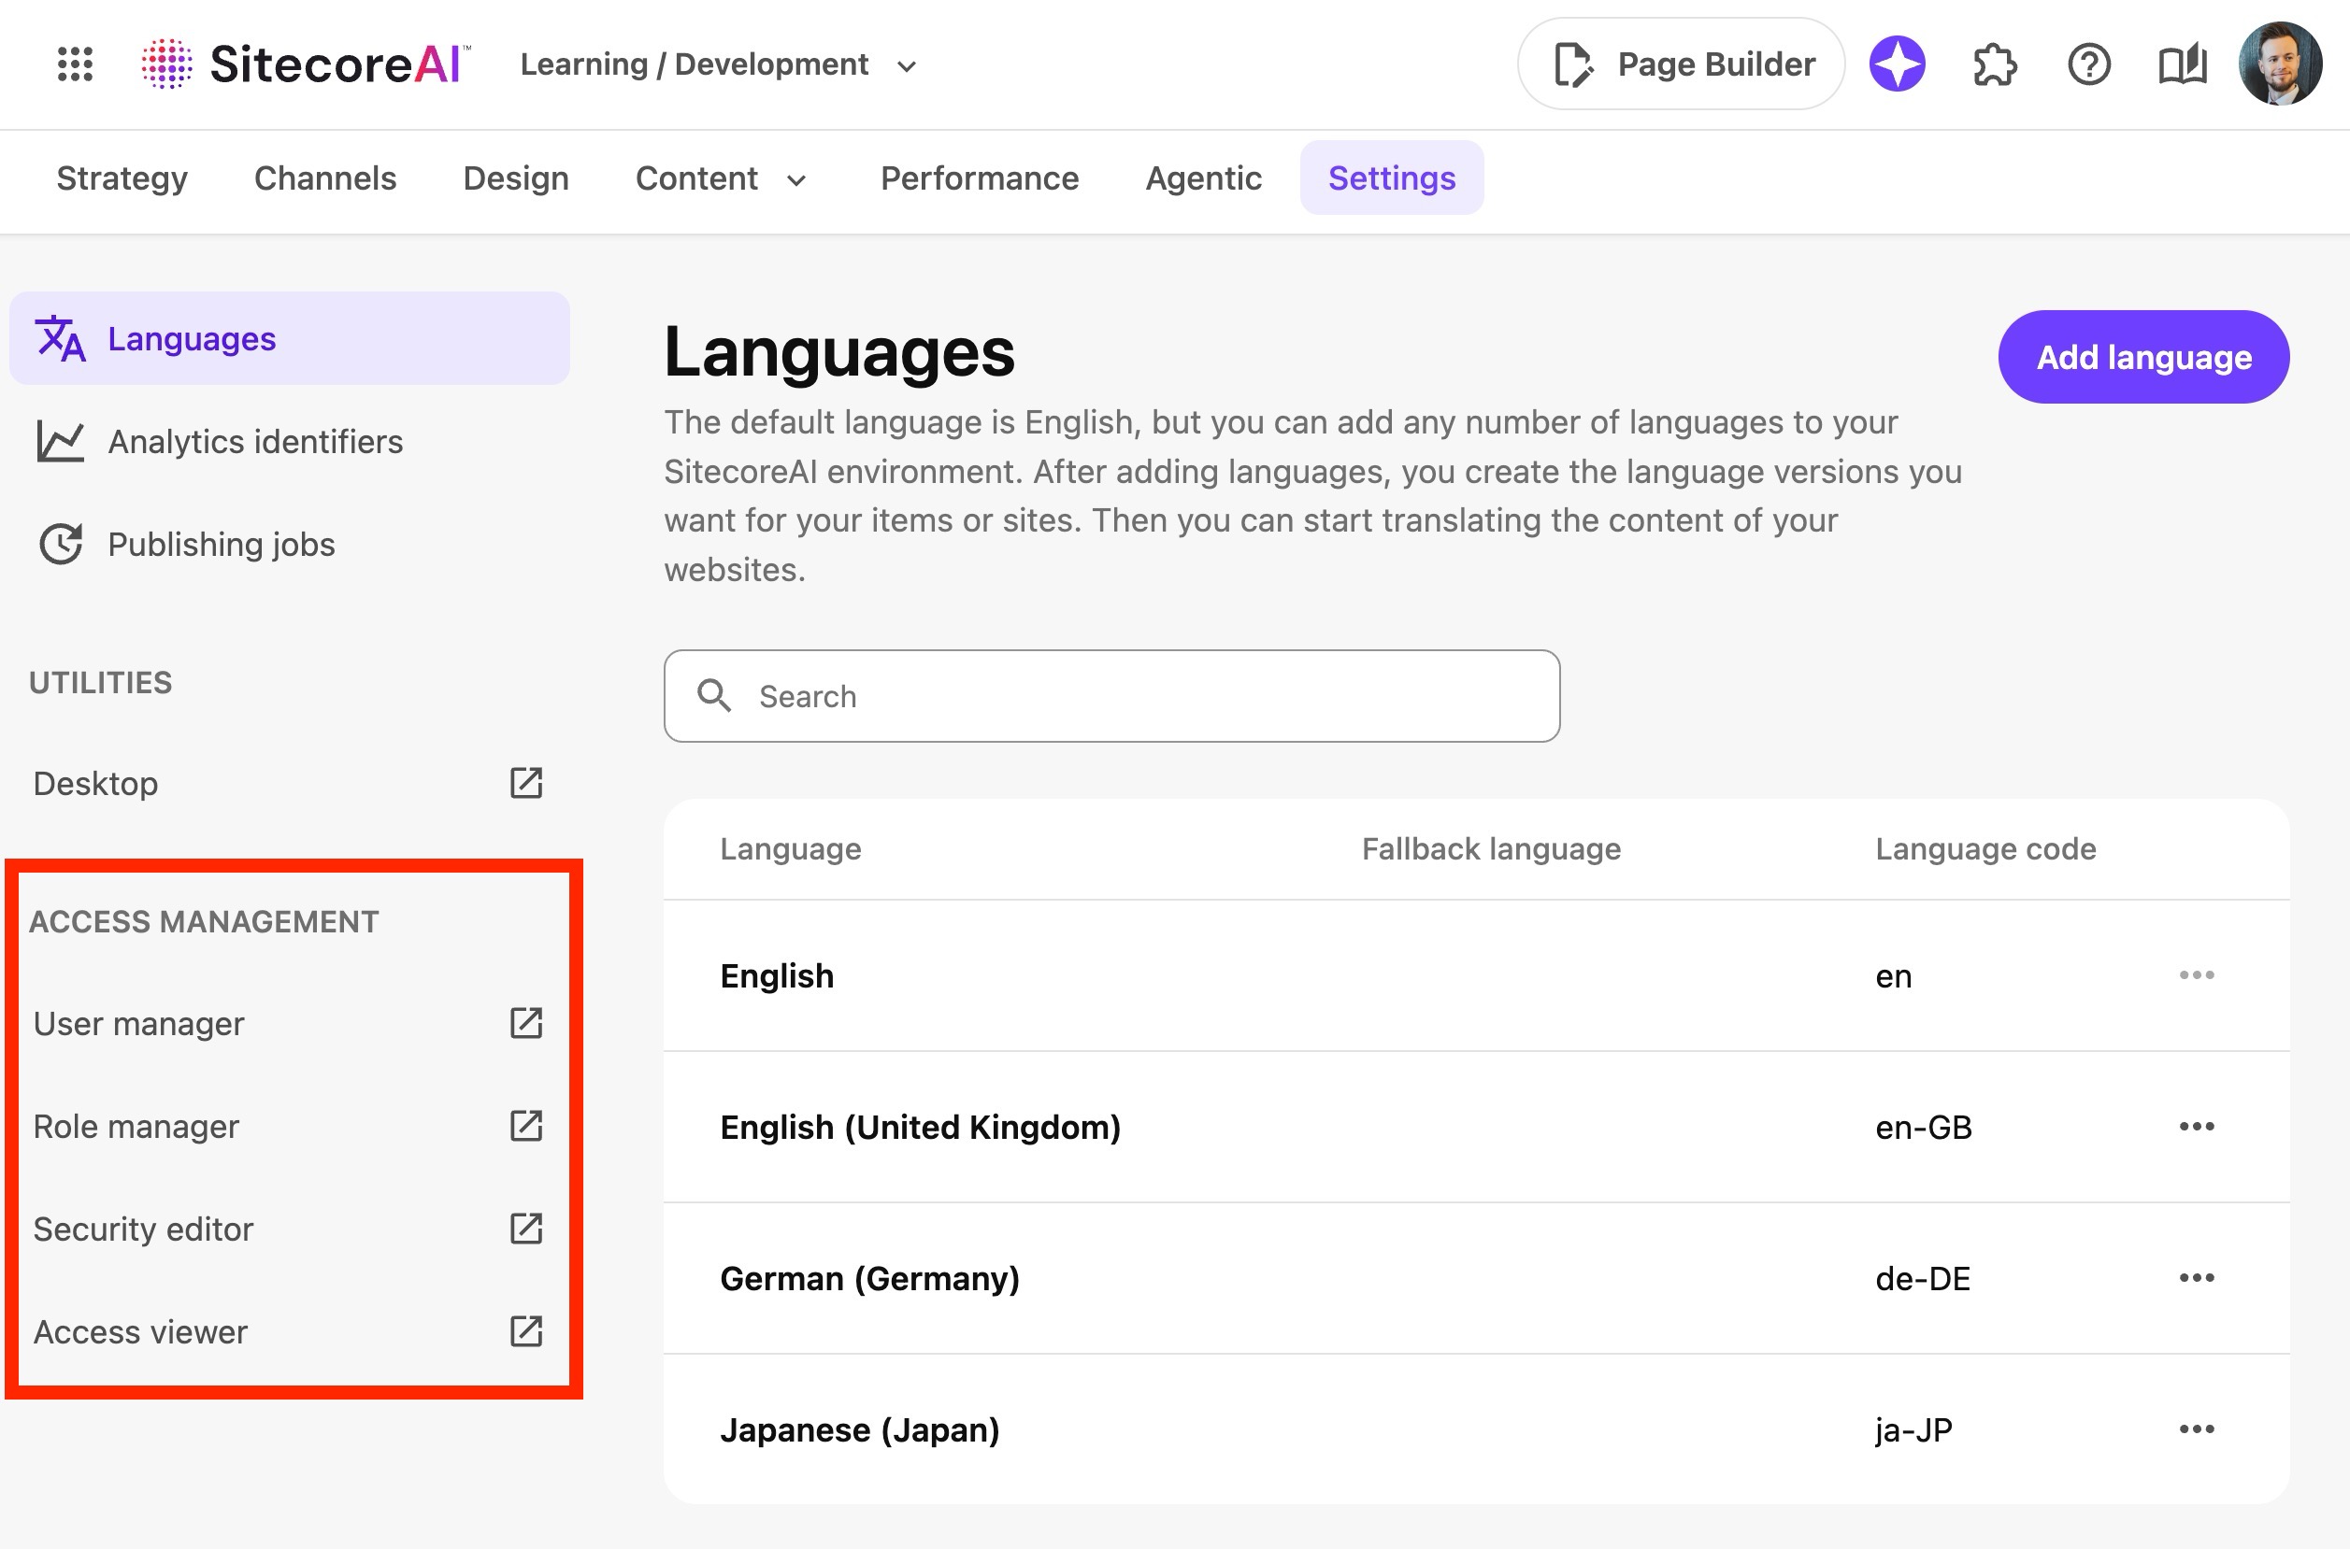Switch to the Agentic tab
2350x1549 pixels.
[x=1203, y=178]
